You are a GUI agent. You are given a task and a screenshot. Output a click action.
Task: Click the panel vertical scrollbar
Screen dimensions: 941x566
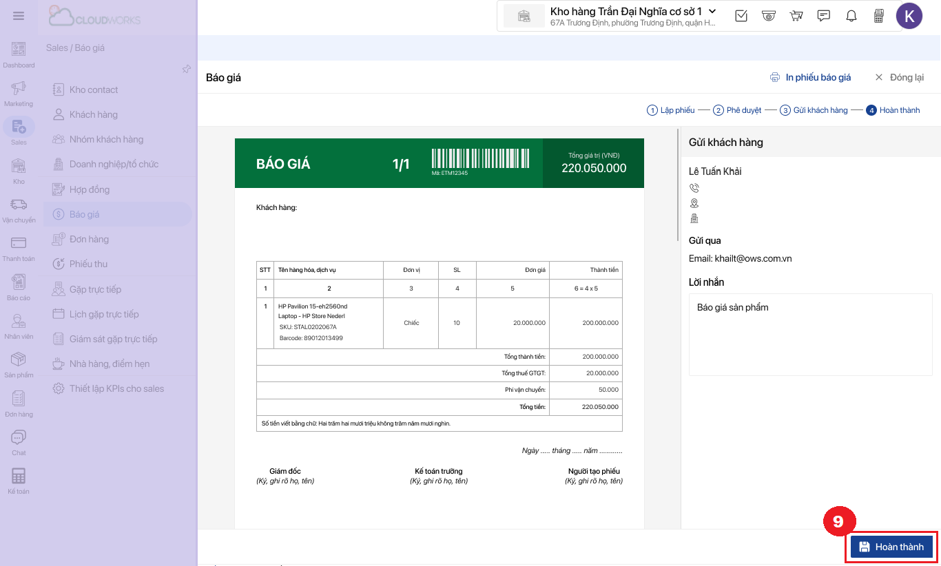pyautogui.click(x=678, y=179)
